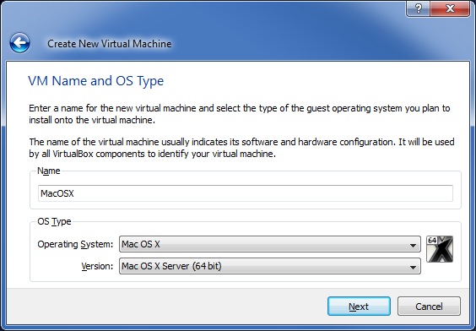Click the 'Operating System:' label
This screenshot has height=331, width=476.
coord(75,244)
